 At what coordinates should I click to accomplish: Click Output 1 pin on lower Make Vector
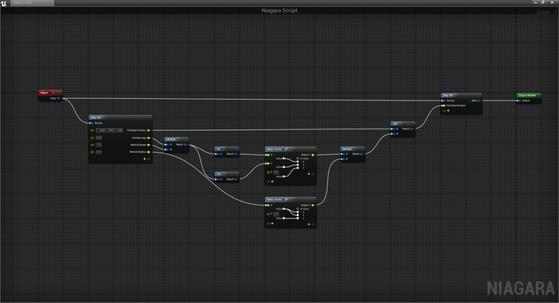pos(313,205)
